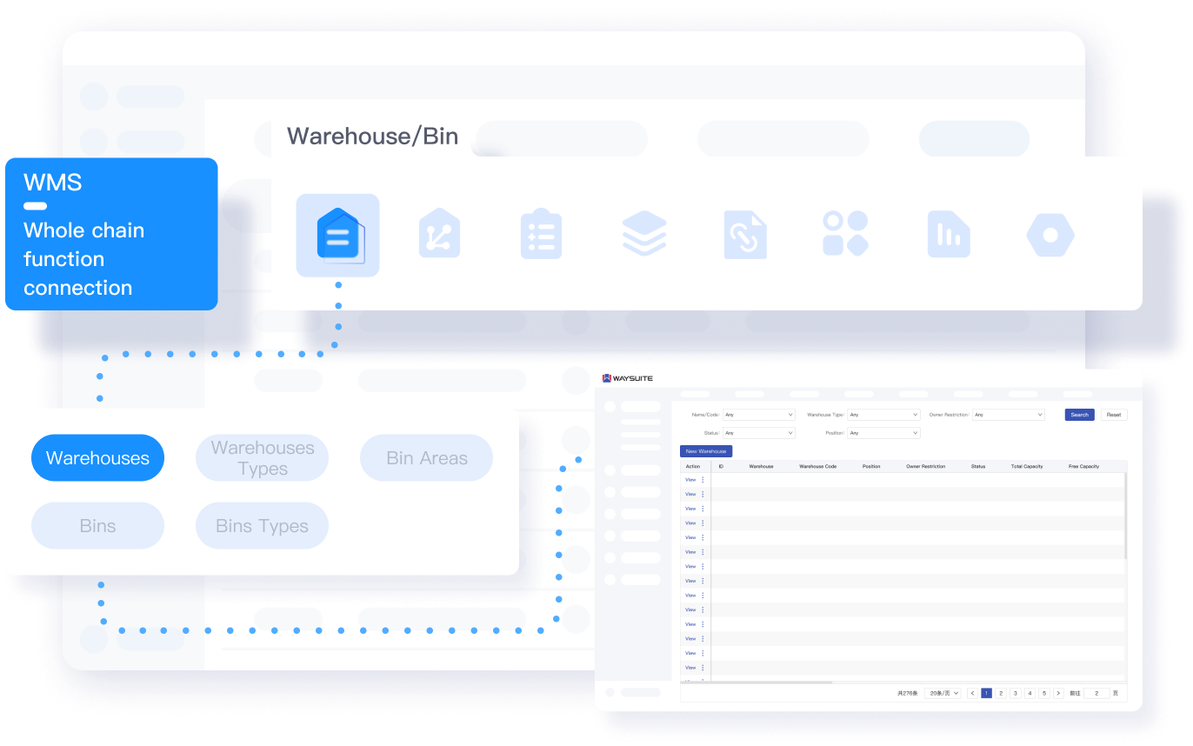Viewport: 1193px width, 746px height.
Task: Open the clipboard checklist icon
Action: 541,235
